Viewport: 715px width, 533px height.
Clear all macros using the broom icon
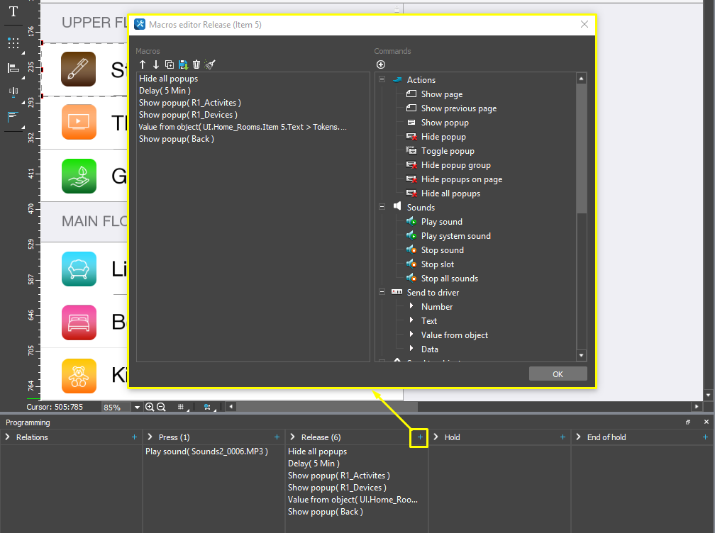(x=210, y=64)
